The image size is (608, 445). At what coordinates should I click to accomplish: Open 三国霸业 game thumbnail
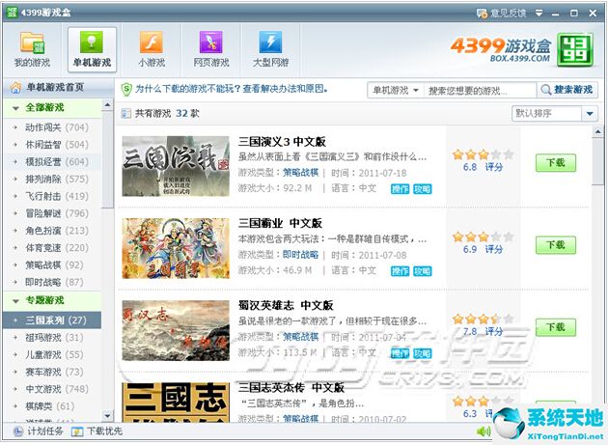pyautogui.click(x=176, y=248)
